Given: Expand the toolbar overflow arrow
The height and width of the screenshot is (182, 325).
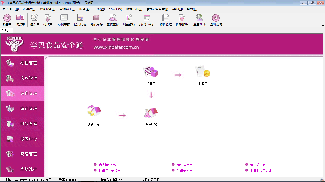Looking at the screenshot, I should coord(323,25).
